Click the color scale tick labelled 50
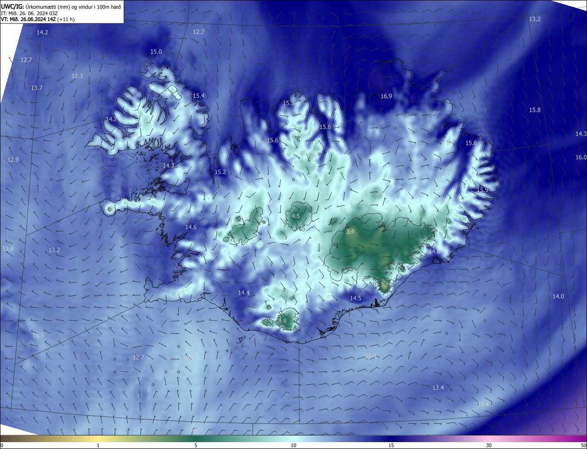The image size is (587, 449). [x=583, y=445]
